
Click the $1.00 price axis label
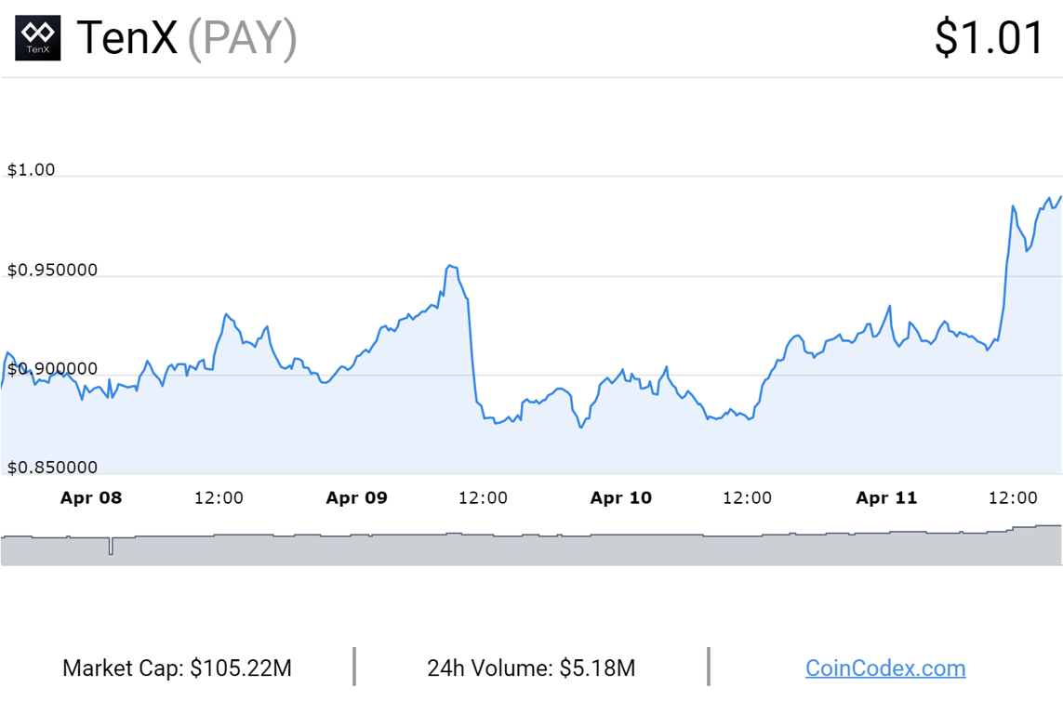(x=32, y=169)
